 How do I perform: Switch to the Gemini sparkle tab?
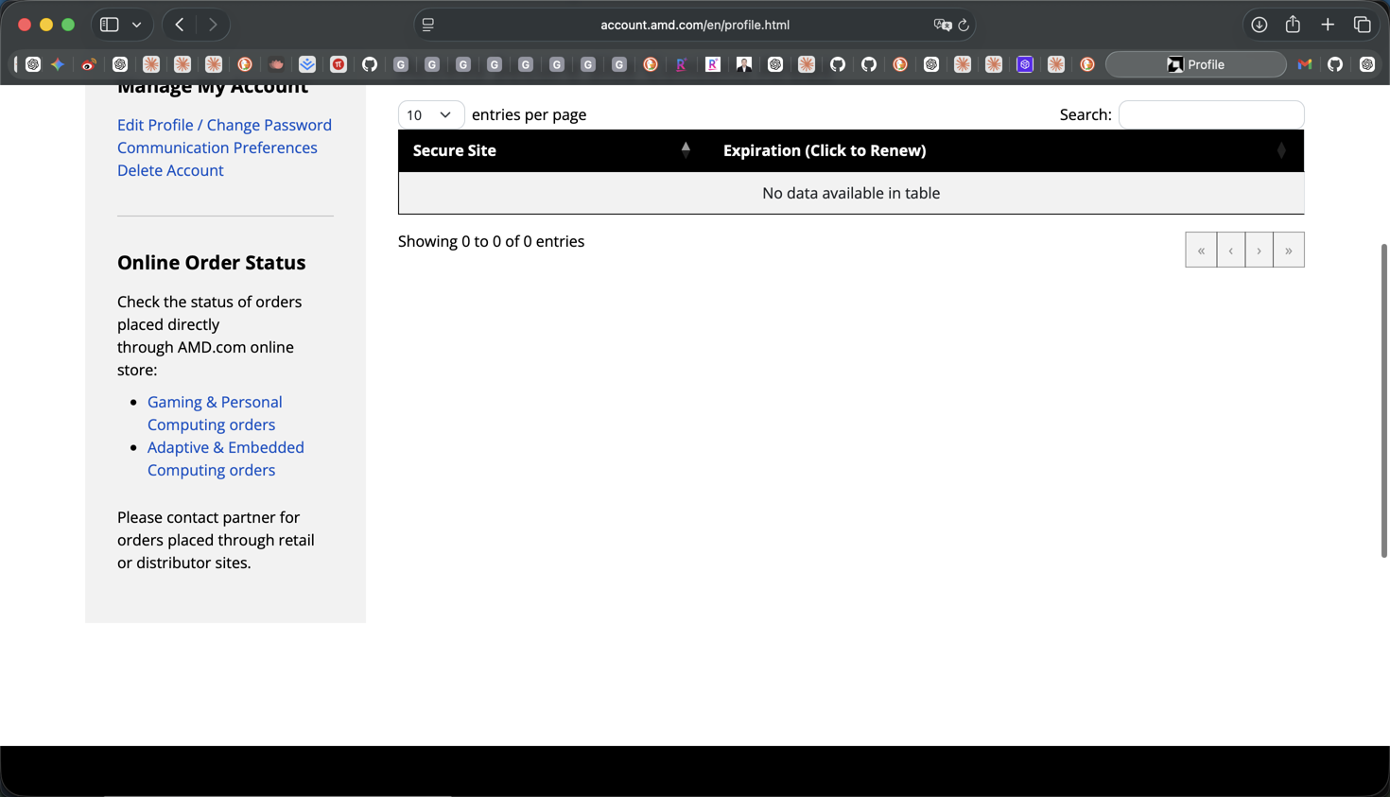[58, 64]
